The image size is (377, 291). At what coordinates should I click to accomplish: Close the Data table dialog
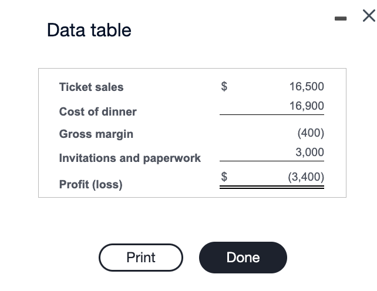click(368, 18)
